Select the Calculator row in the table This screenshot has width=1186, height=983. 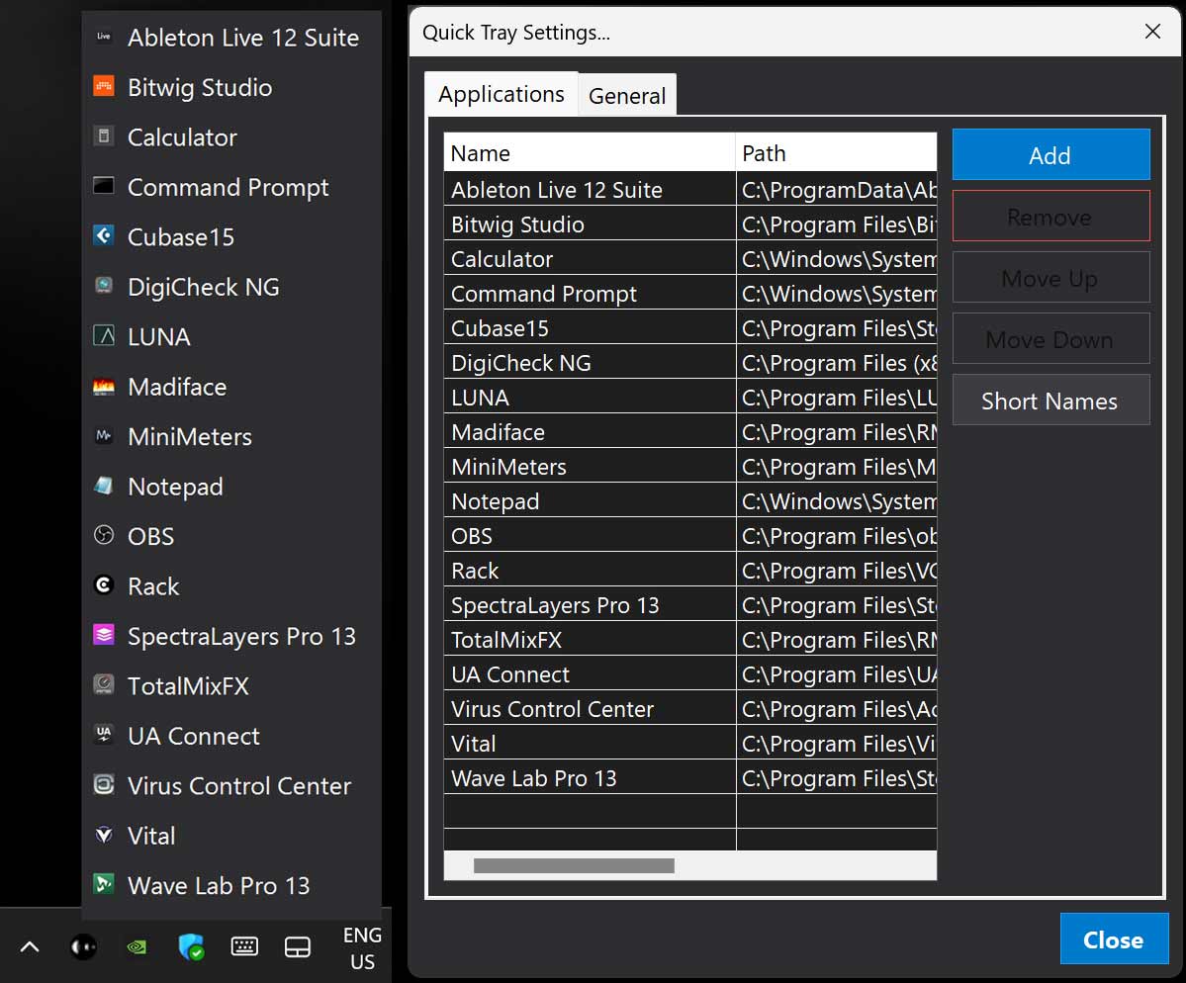click(x=689, y=258)
